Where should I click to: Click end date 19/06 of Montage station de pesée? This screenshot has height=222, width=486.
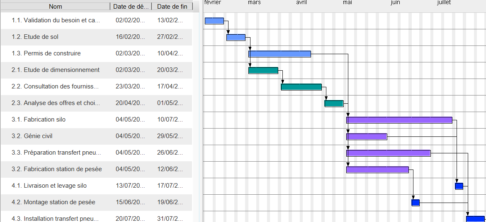coord(170,202)
